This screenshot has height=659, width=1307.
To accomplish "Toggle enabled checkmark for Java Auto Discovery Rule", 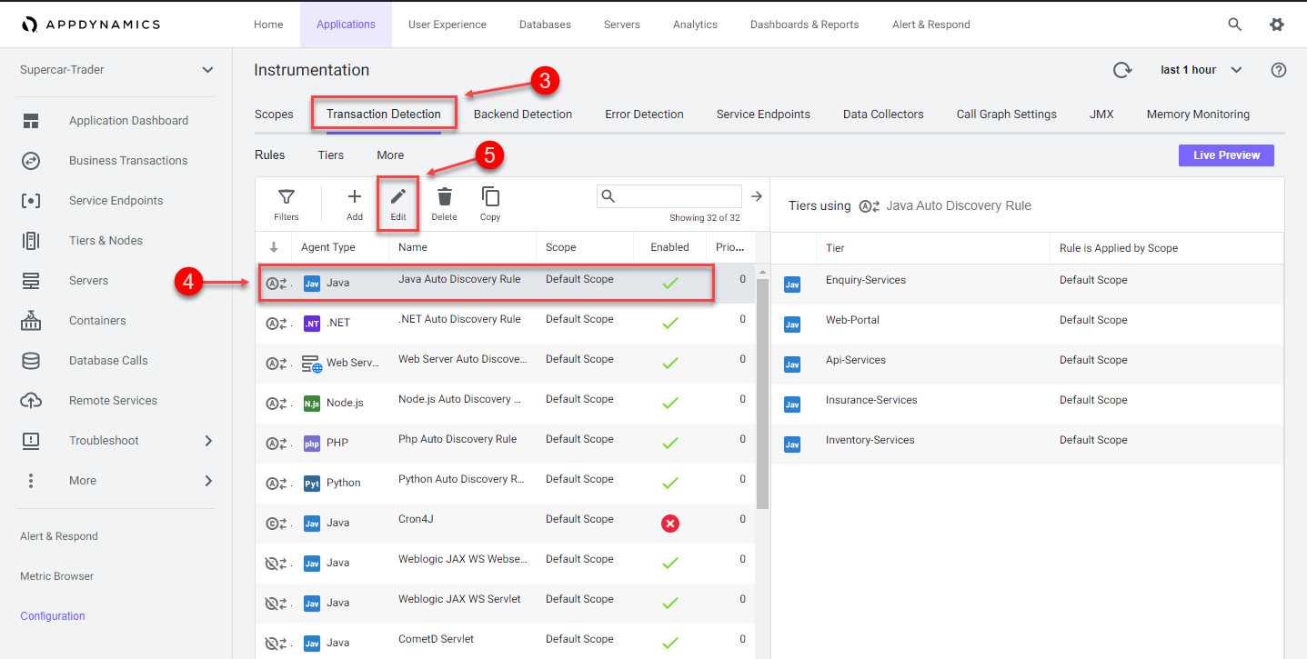I will pos(670,283).
